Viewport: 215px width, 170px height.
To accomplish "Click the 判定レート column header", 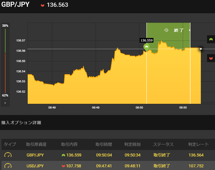I will click(198, 144).
